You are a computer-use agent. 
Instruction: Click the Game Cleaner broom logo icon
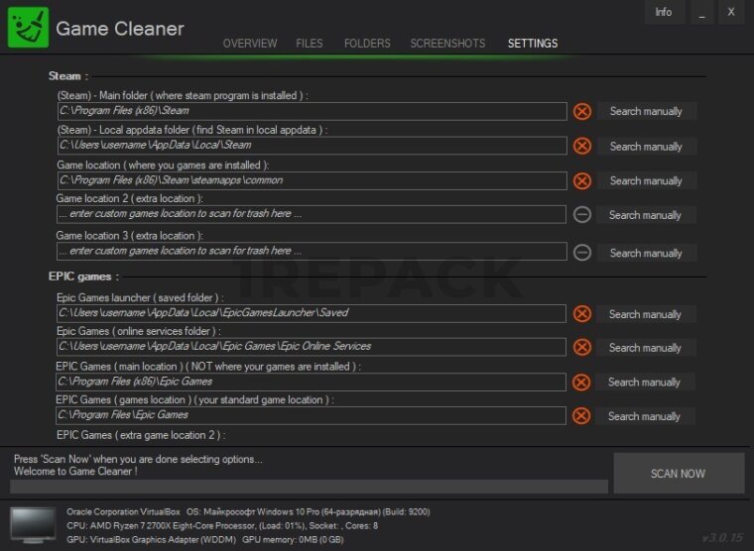click(28, 28)
